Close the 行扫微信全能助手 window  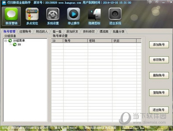pos(171,2)
